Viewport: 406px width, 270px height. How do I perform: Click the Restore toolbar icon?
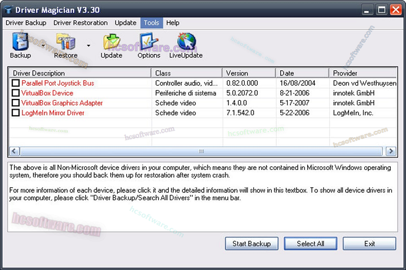tap(66, 45)
